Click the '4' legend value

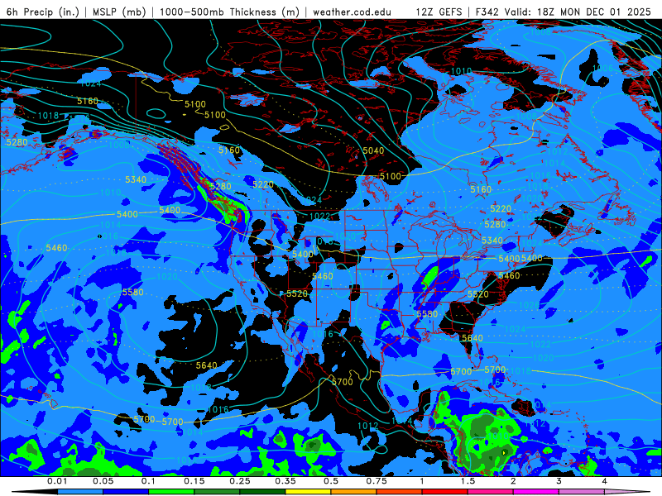605,481
